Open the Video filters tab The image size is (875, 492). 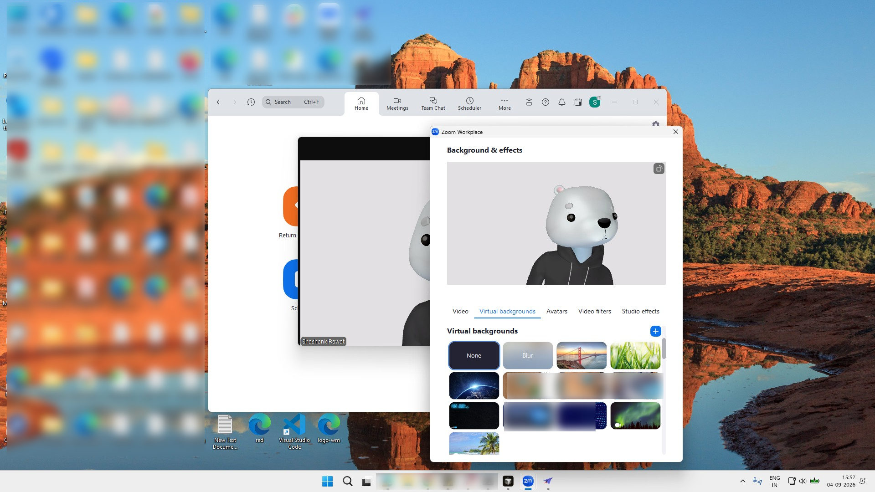pyautogui.click(x=595, y=311)
